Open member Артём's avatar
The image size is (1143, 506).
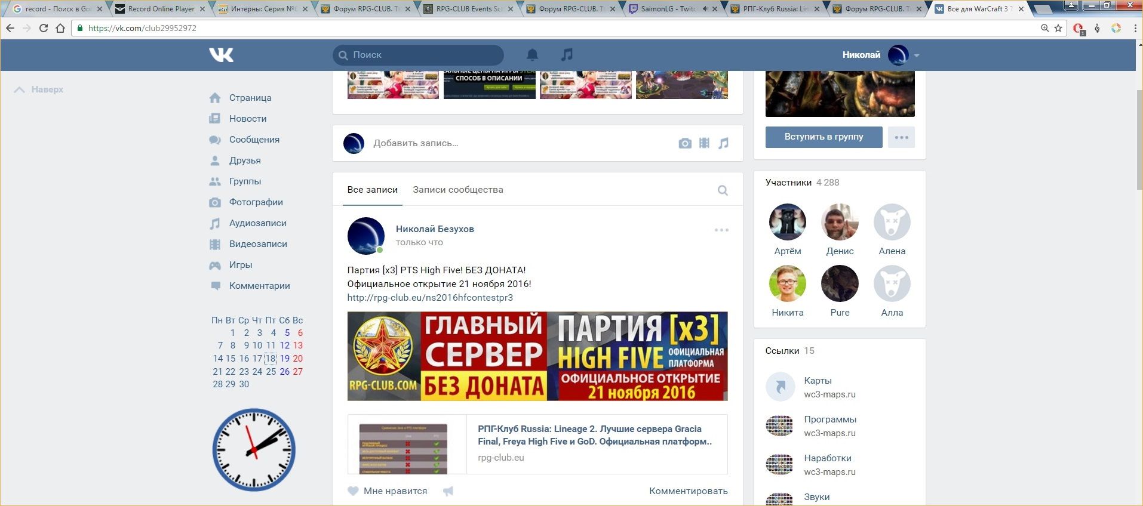tap(788, 222)
